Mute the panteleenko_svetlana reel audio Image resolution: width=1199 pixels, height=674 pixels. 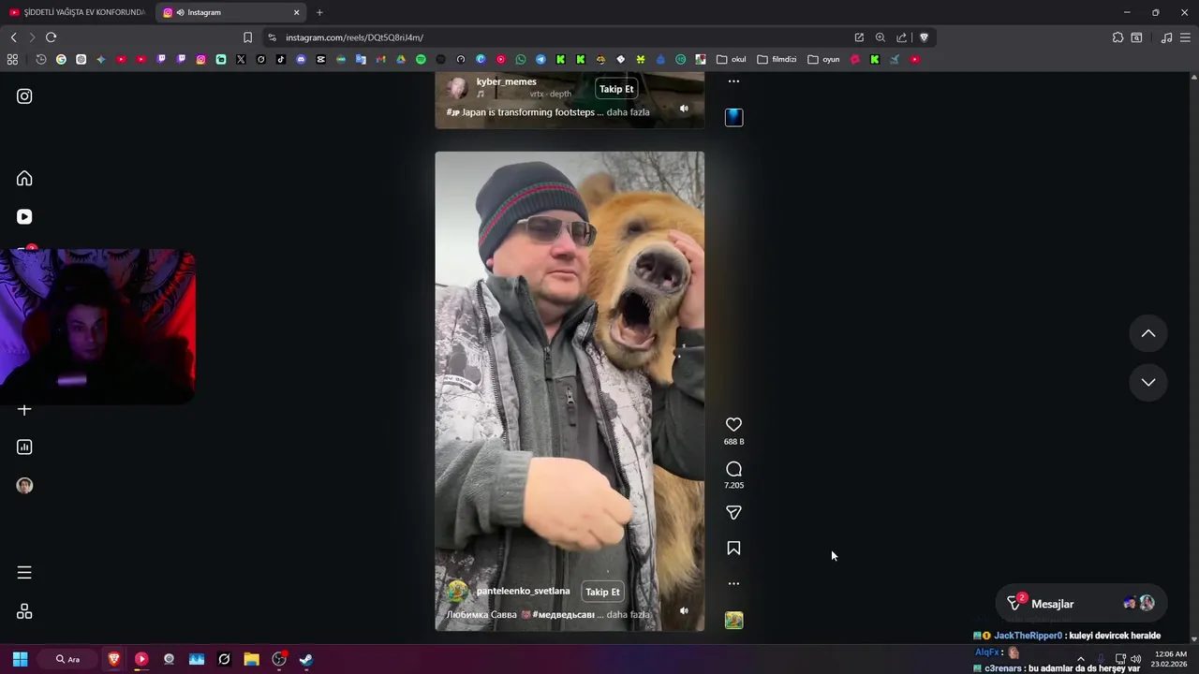(x=684, y=610)
